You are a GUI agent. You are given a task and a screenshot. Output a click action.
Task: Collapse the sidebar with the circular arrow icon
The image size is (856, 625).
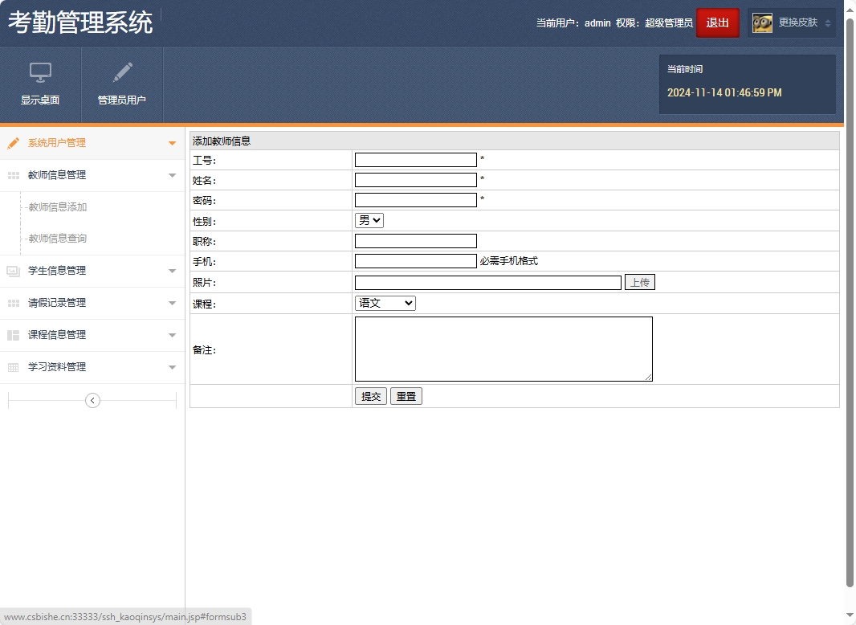click(92, 399)
